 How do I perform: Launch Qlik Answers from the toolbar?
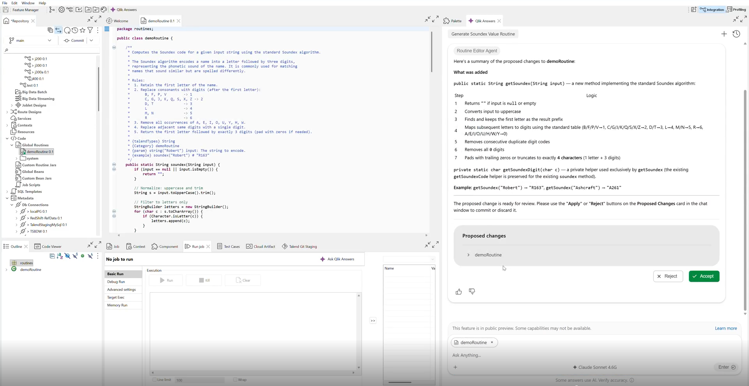click(124, 9)
